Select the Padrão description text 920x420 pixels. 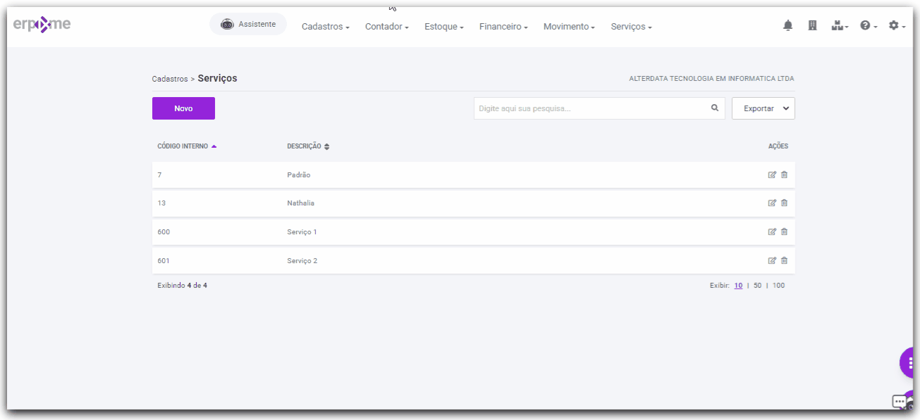click(298, 174)
